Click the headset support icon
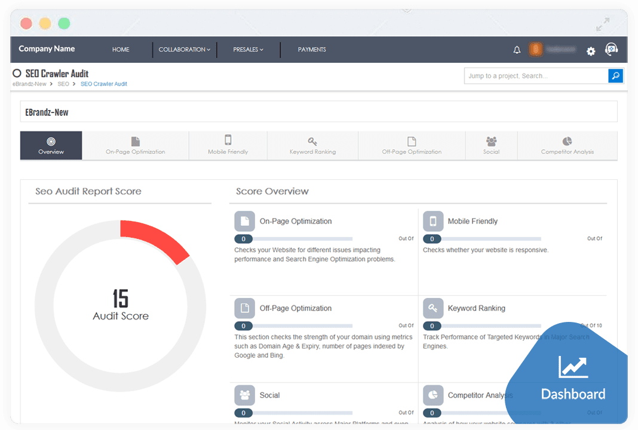Viewport: 638px width, 430px height. click(x=611, y=50)
